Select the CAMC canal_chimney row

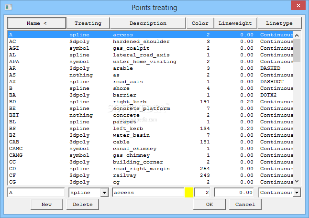tap(151, 149)
